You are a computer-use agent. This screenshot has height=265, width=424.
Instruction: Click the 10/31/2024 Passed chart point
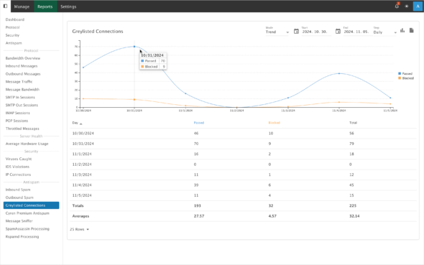tap(134, 47)
